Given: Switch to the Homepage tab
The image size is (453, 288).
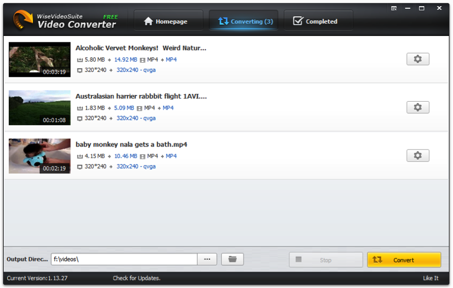Looking at the screenshot, I should (x=165, y=21).
